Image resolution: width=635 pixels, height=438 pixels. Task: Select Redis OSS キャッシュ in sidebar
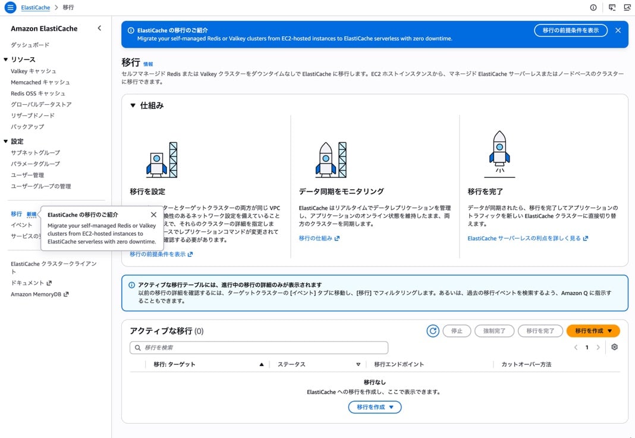pyautogui.click(x=38, y=93)
